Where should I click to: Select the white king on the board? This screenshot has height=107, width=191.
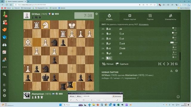pos(72,25)
